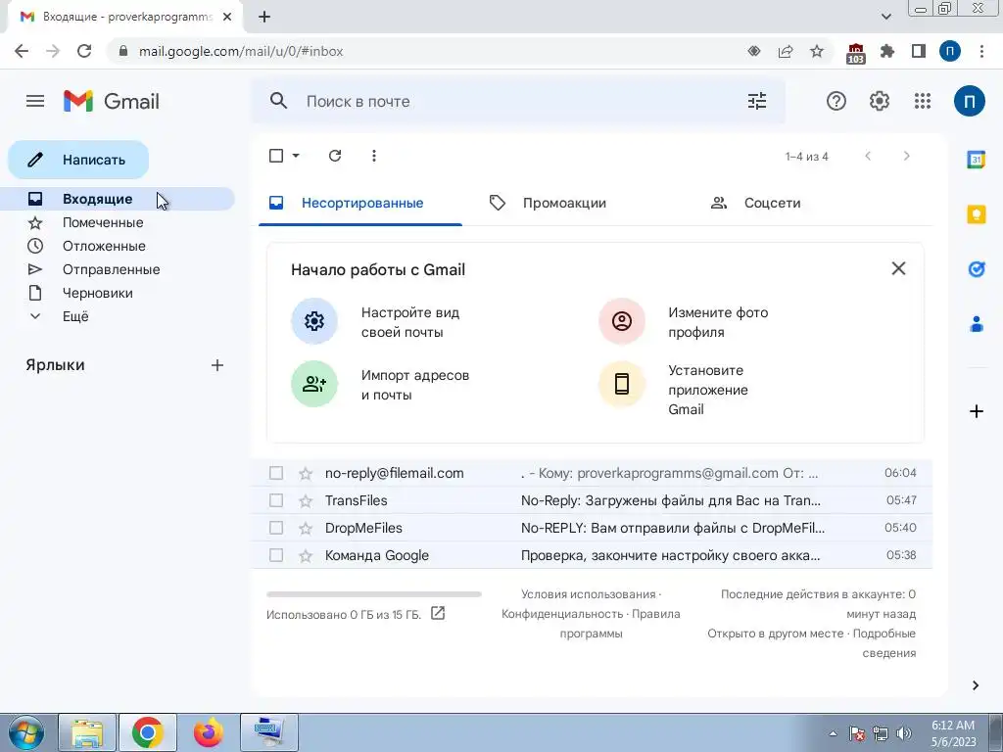
Task: Open Google Calendar side panel
Action: [977, 160]
